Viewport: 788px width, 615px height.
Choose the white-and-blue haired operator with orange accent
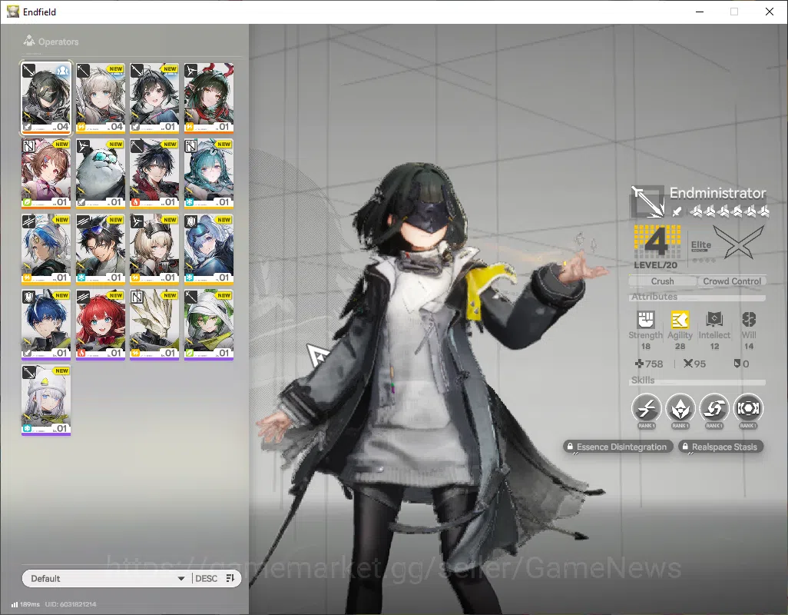[46, 249]
